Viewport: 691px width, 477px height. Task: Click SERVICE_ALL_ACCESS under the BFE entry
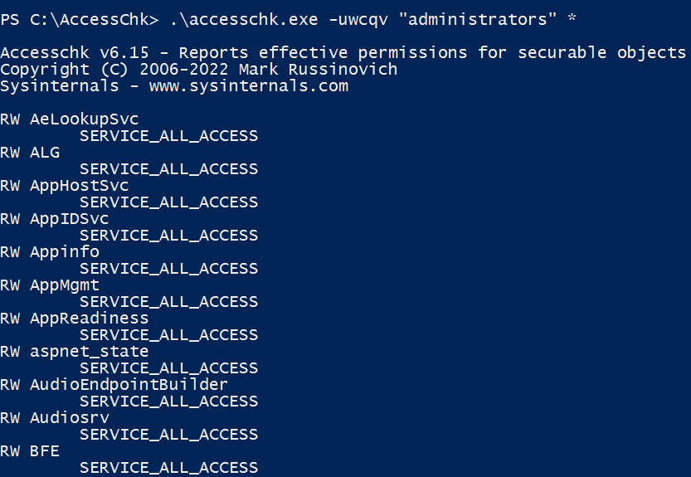tap(168, 468)
